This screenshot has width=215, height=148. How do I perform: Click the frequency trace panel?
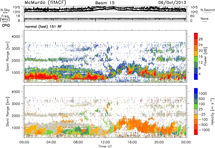coord(105,18)
